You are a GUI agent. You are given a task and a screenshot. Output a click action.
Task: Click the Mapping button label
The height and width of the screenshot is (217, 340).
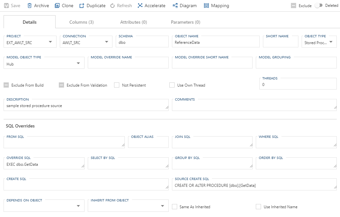tap(220, 6)
